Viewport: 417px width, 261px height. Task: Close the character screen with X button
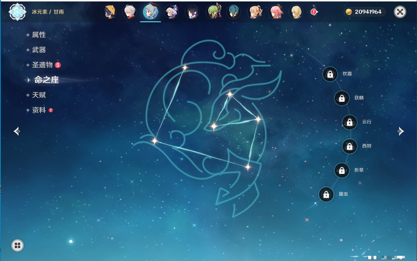(x=400, y=12)
